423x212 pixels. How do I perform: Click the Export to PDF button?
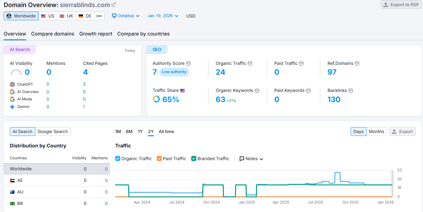pyautogui.click(x=401, y=5)
